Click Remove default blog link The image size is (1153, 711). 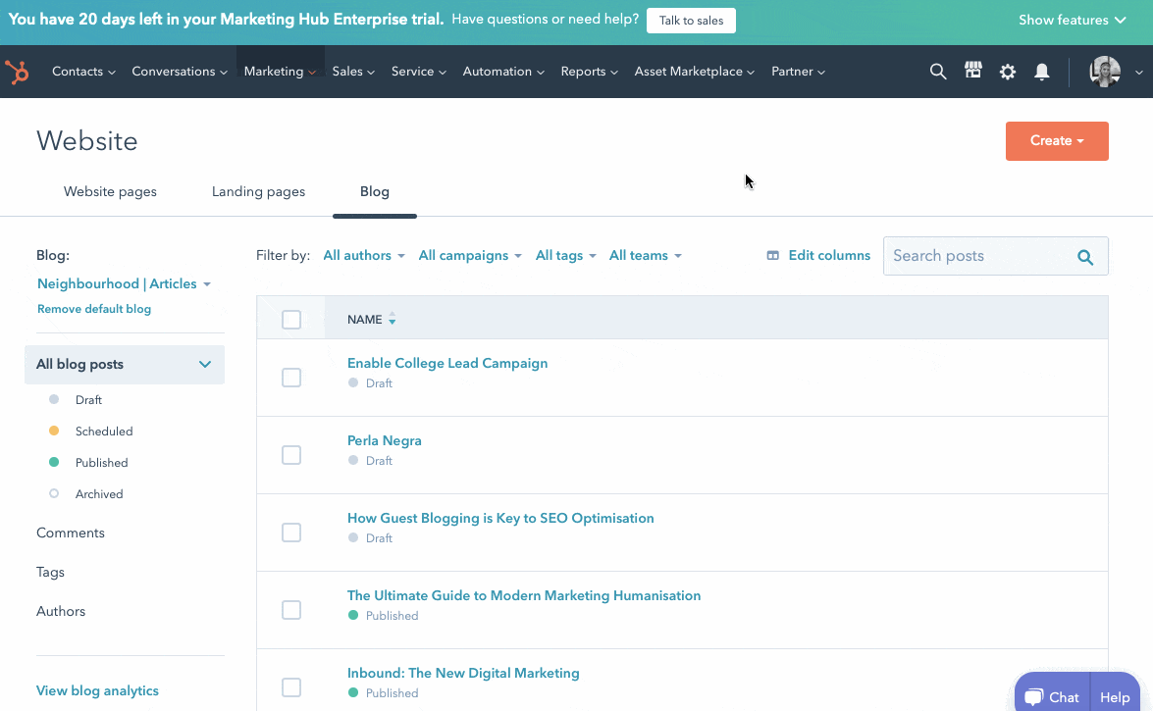pos(94,309)
